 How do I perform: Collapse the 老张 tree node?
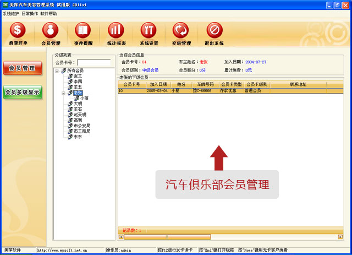pos(64,93)
